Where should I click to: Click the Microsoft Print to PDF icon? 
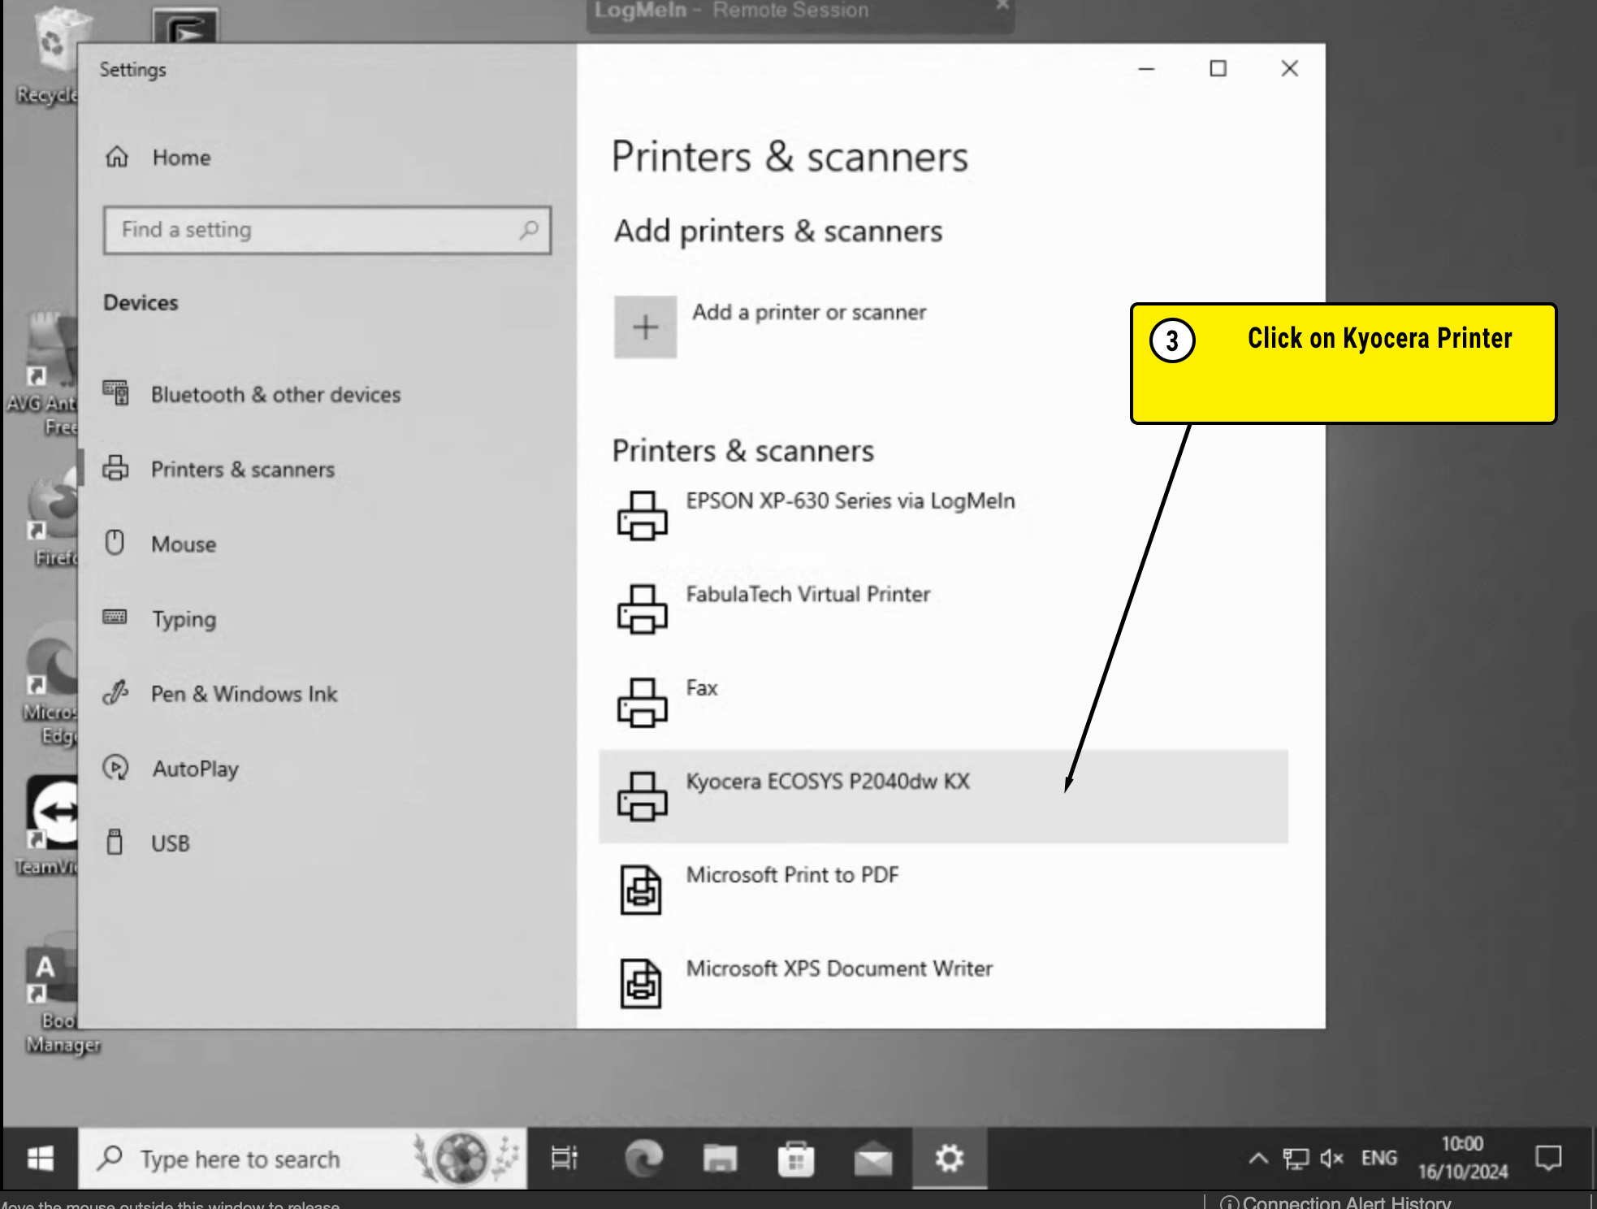coord(641,890)
